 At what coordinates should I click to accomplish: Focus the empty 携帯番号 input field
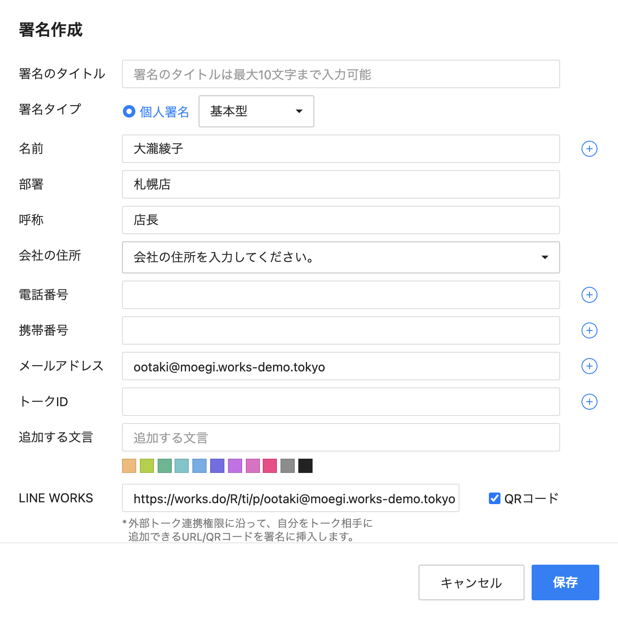click(x=341, y=330)
